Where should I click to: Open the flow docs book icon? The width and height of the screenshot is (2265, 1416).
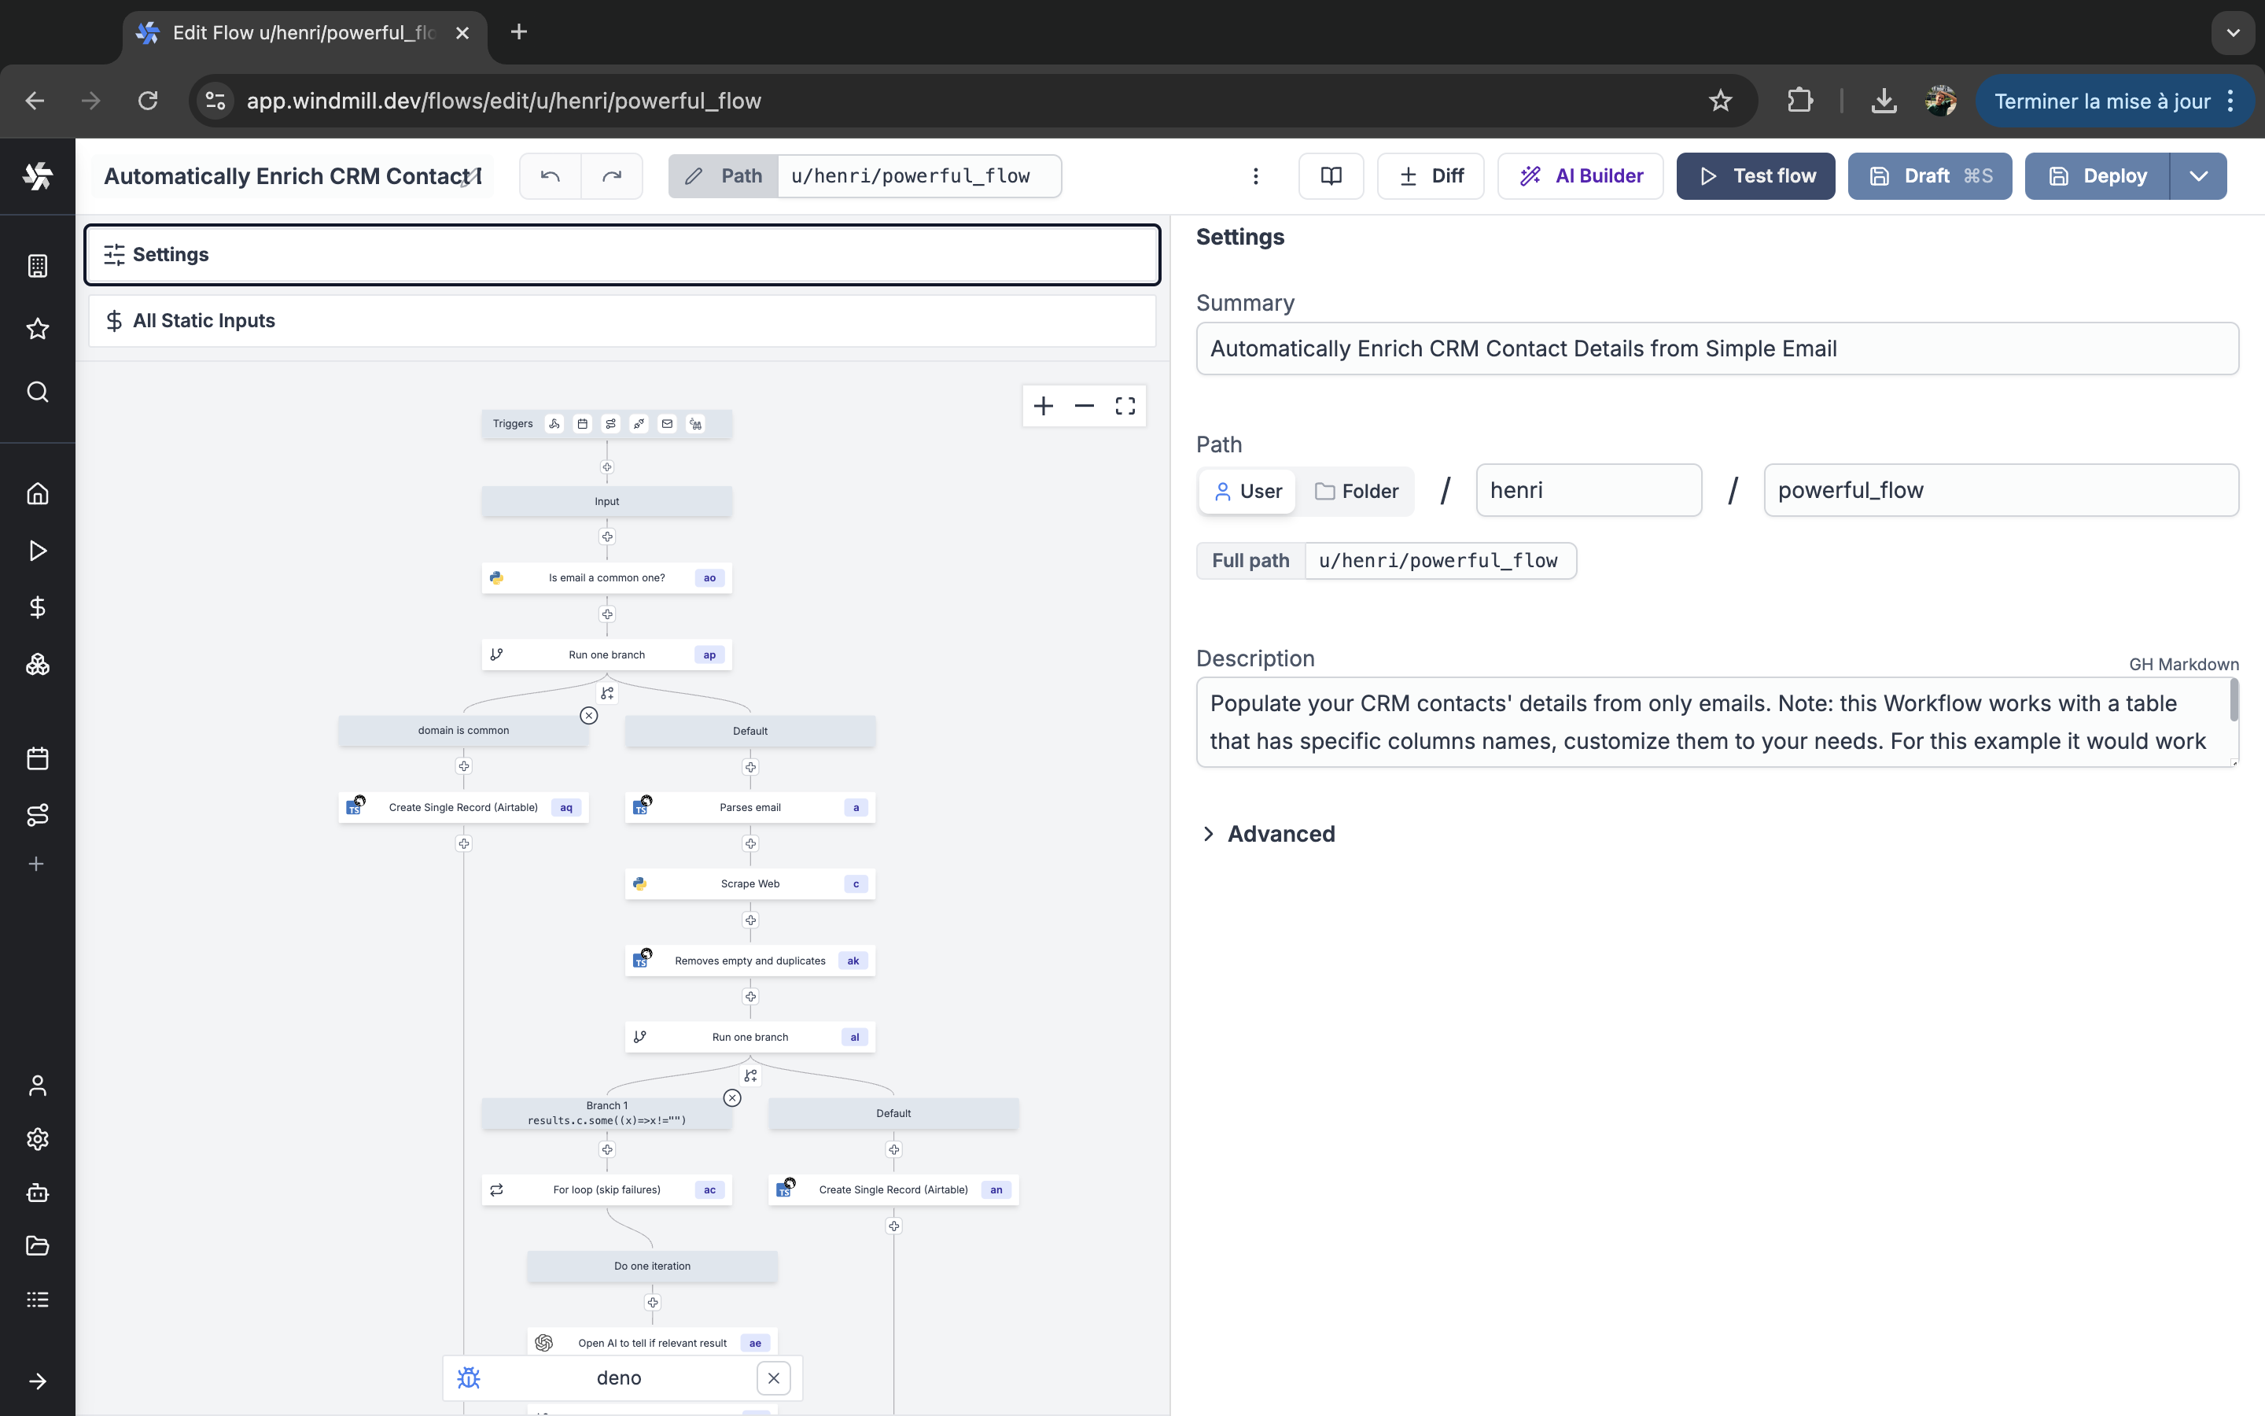tap(1330, 176)
